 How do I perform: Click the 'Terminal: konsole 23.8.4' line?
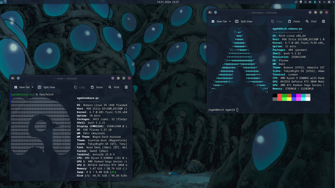[96, 154]
